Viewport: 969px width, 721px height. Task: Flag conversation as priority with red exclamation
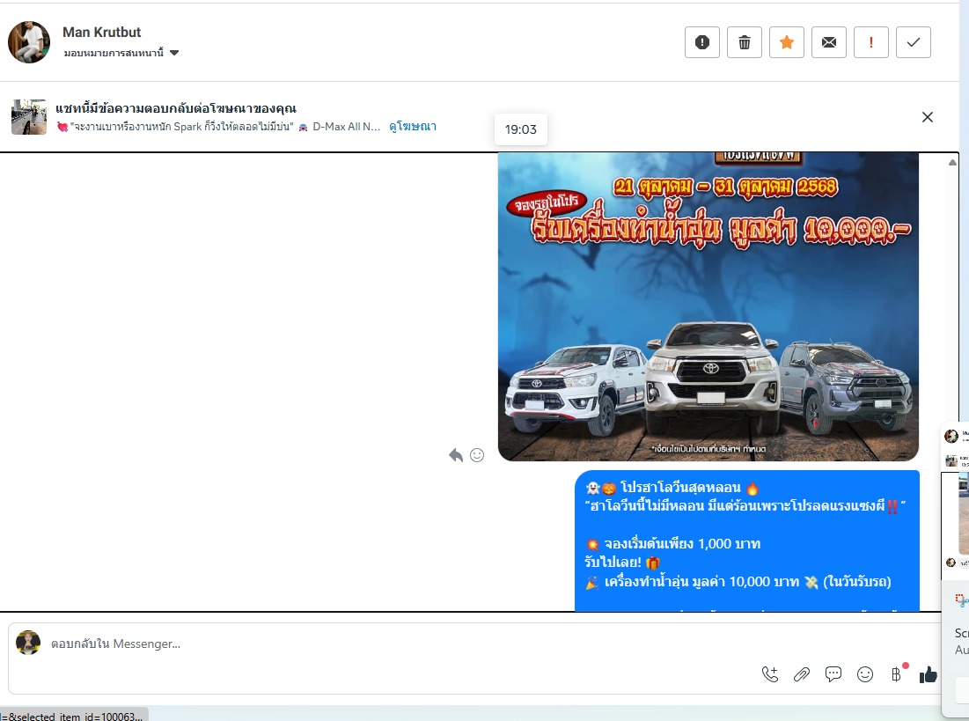[870, 42]
